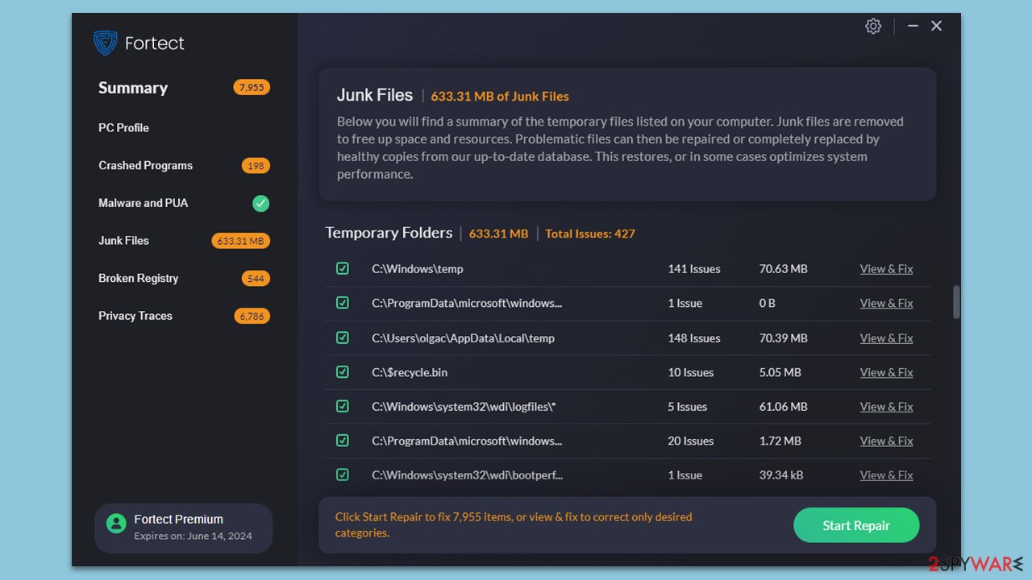Open Privacy Traces section

point(135,316)
